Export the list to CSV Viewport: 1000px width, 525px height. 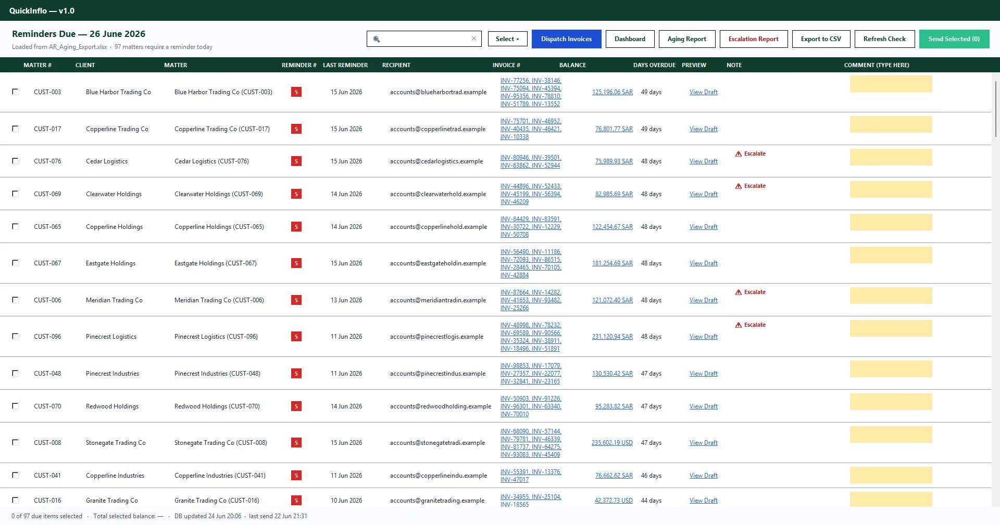tap(821, 39)
